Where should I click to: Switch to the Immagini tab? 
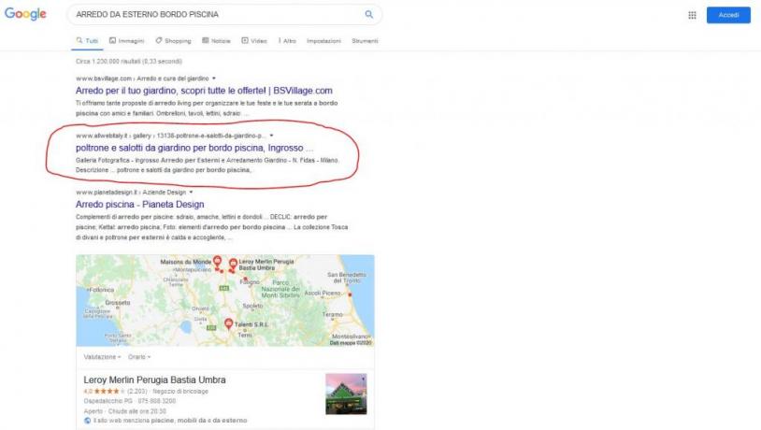point(126,41)
